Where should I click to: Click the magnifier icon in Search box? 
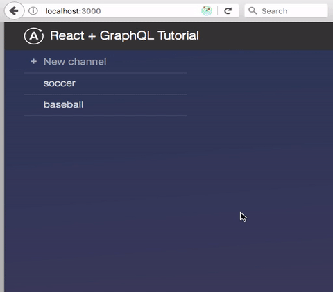pyautogui.click(x=253, y=10)
